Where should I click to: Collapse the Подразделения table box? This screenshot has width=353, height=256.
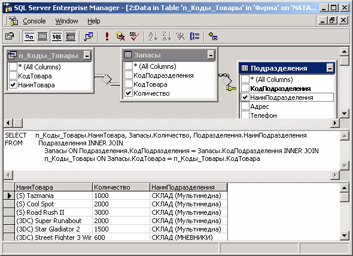tap(330, 68)
